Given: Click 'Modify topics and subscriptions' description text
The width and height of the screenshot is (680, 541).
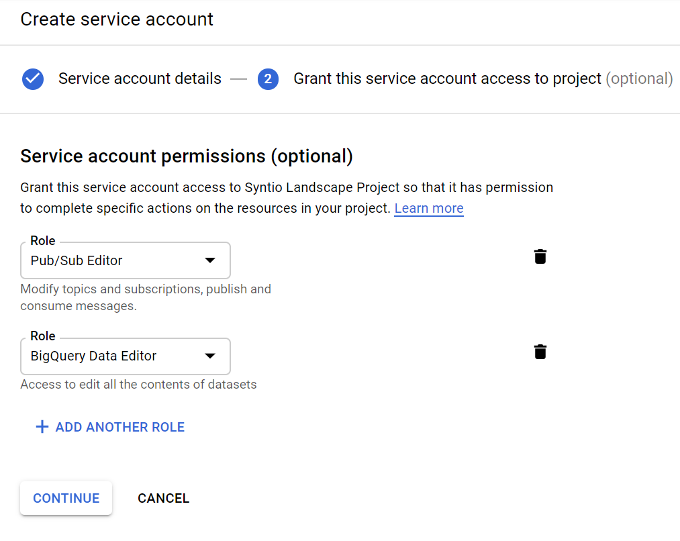Looking at the screenshot, I should (146, 297).
